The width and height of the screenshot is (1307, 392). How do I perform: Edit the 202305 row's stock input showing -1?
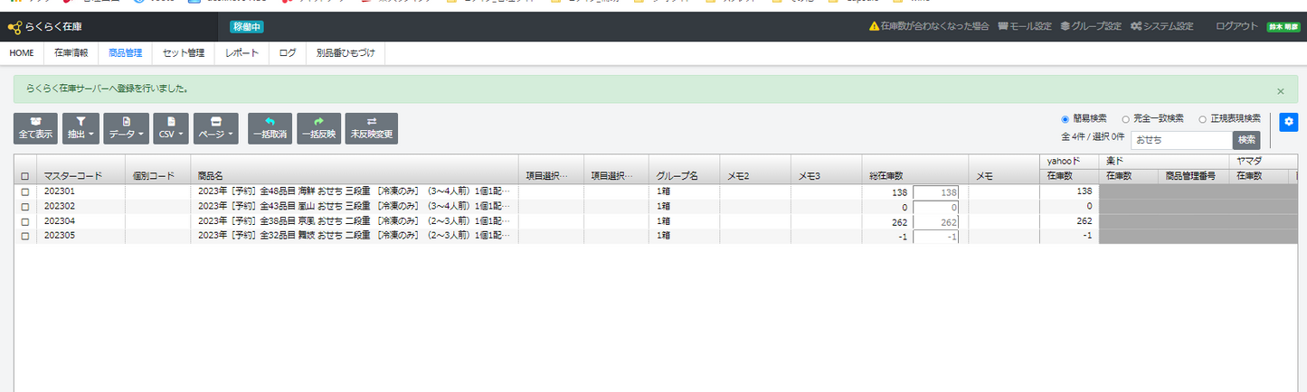tap(935, 237)
